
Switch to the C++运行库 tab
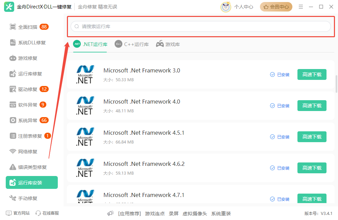click(132, 44)
